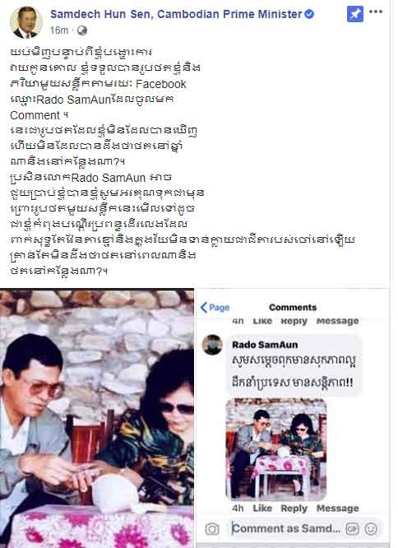Viewport: 398px width, 548px height.
Task: Open the three-dot post options menu
Action: [x=376, y=12]
